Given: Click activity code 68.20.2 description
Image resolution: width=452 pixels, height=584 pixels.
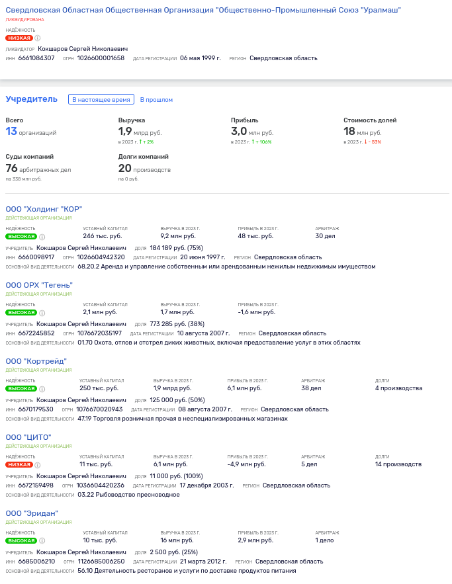Looking at the screenshot, I should coord(226,267).
